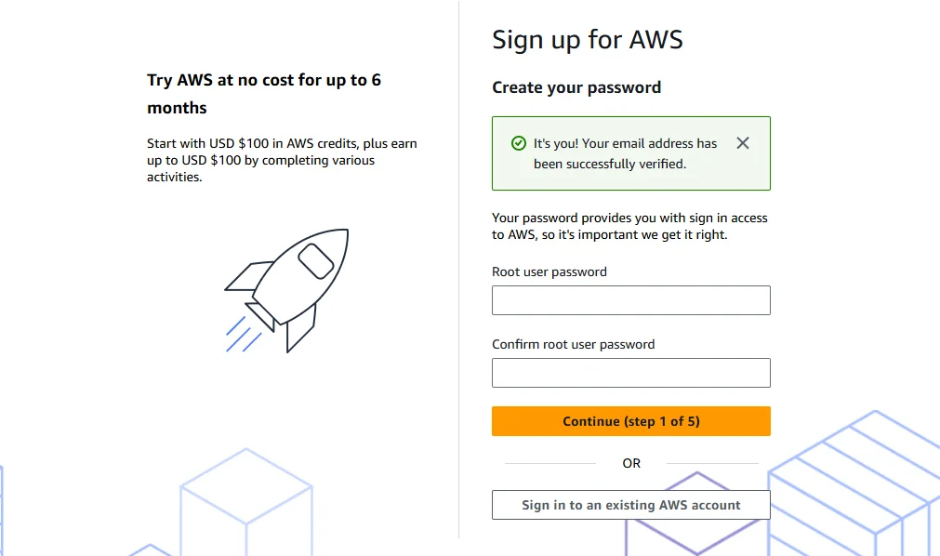Click the rocket's porthole window
The height and width of the screenshot is (556, 940).
(x=316, y=260)
